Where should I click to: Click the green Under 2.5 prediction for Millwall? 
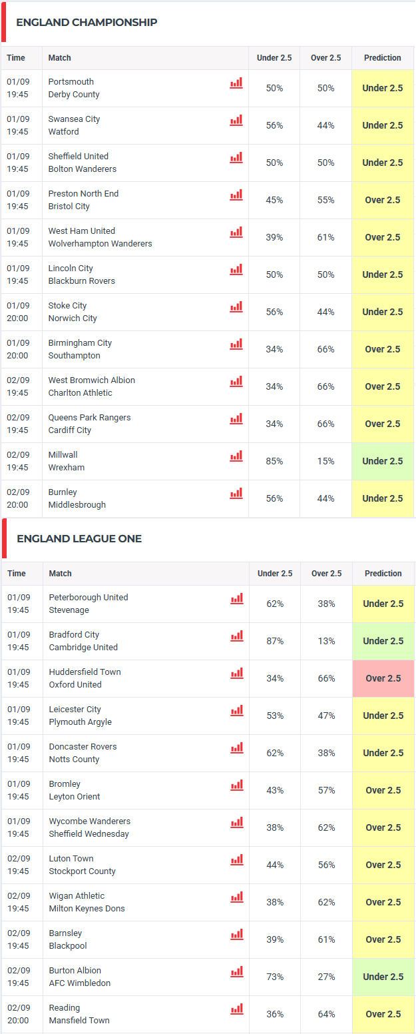pos(383,461)
